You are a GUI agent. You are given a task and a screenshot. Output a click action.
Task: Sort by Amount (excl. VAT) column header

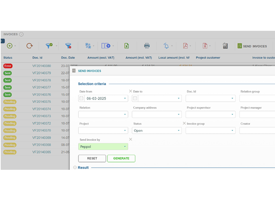101,58
